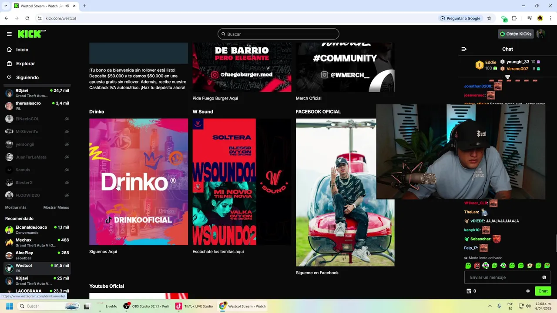Click Eddie in gift leaderboard
The height and width of the screenshot is (313, 557).
click(490, 62)
